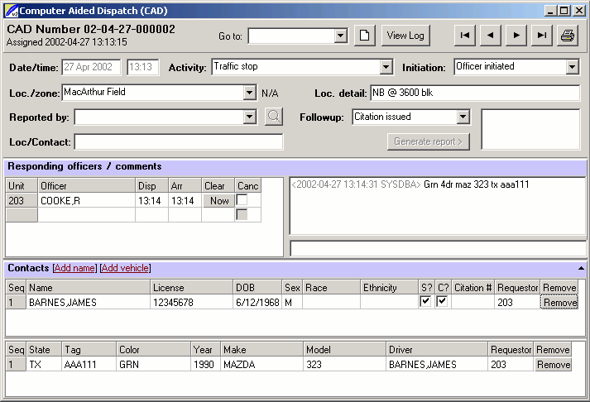The width and height of the screenshot is (590, 402).
Task: Click license number 12345678
Action: pos(191,303)
